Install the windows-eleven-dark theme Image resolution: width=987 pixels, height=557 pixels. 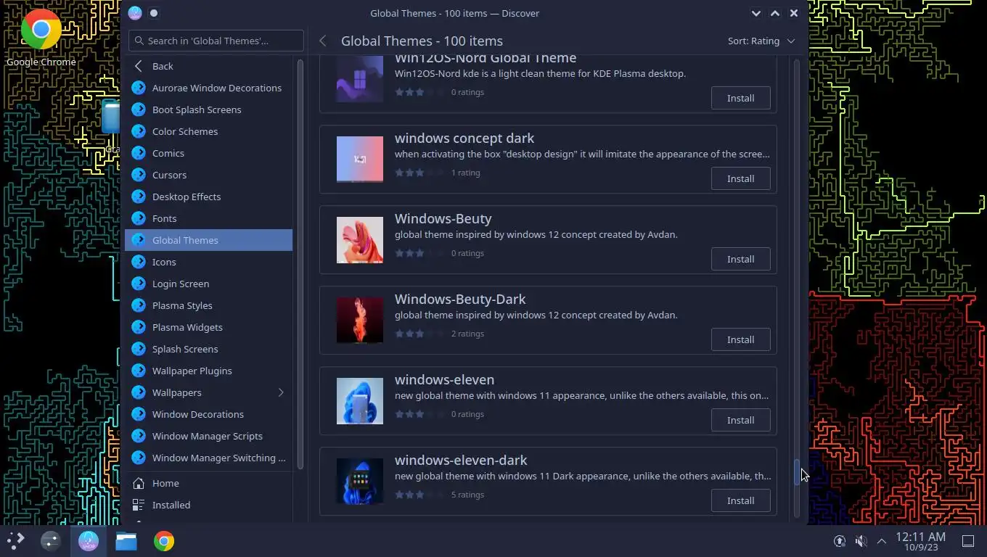click(x=740, y=500)
